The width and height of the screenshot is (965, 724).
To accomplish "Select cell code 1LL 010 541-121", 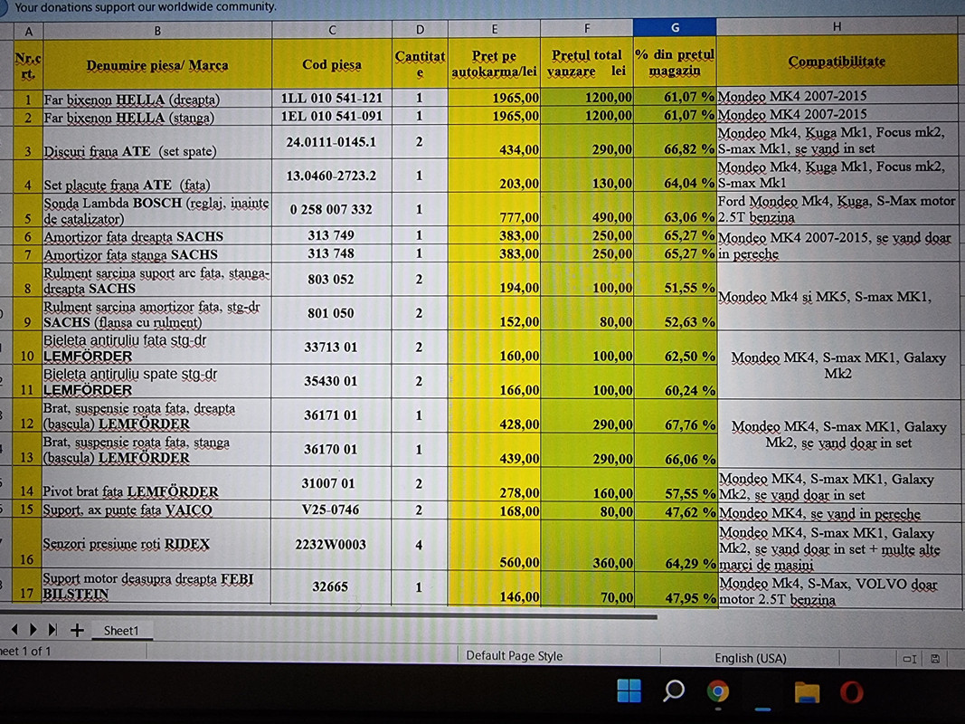I will click(332, 98).
